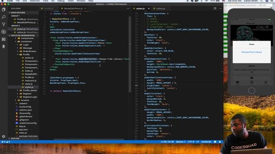
Task: Open state.js in the file tree
Action: (x=29, y=84)
